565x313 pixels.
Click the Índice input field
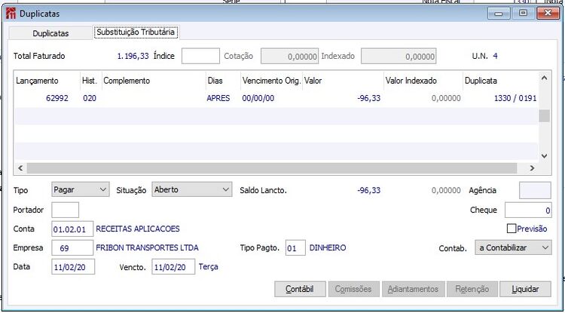(200, 56)
